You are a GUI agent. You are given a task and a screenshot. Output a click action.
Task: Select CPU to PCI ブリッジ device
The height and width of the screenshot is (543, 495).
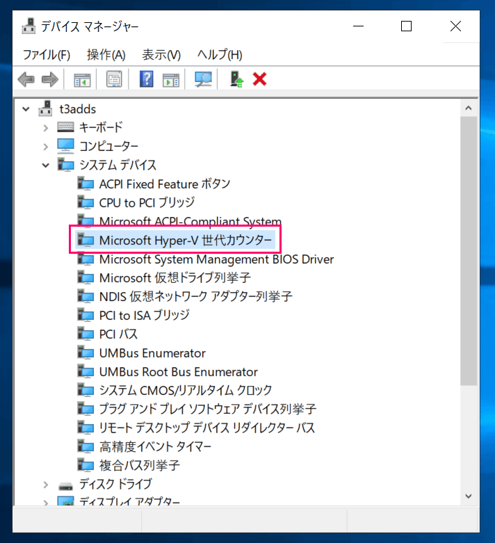click(147, 202)
